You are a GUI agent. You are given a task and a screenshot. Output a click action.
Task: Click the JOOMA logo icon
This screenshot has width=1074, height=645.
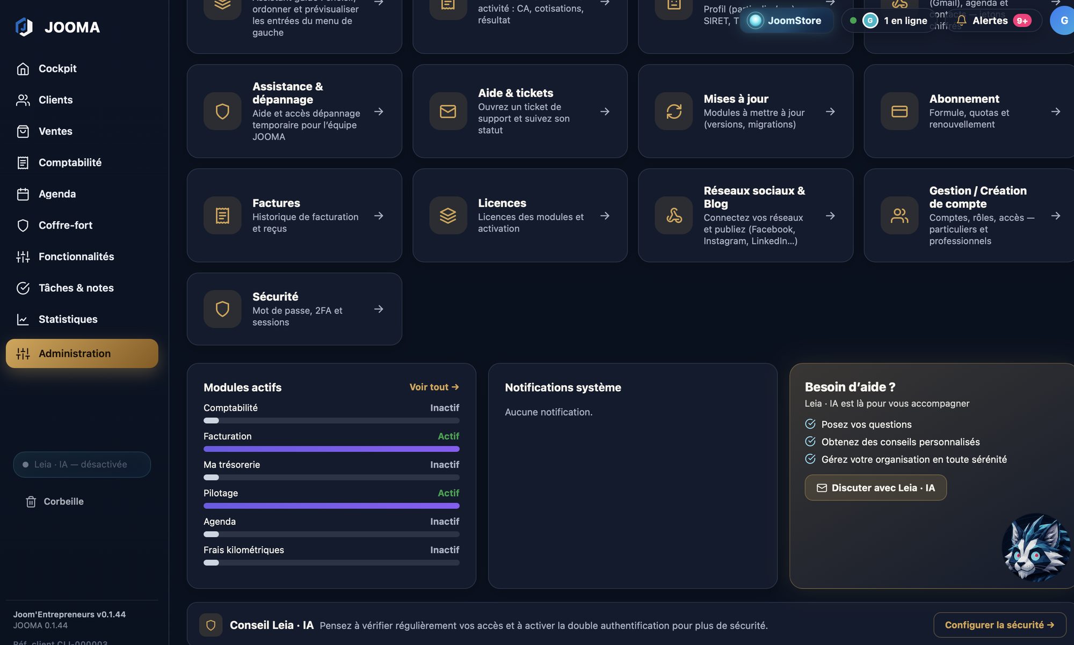[24, 27]
